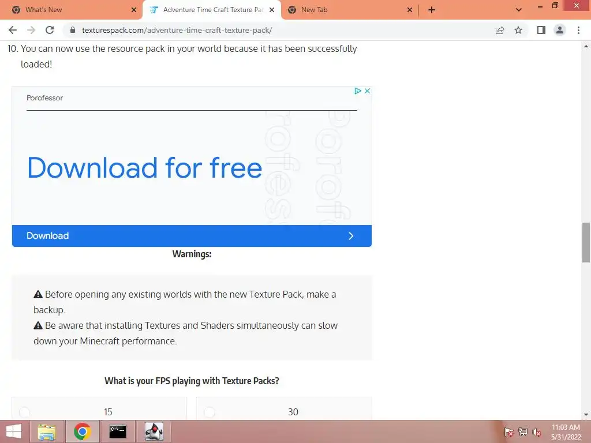Click the forward navigation arrow
The image size is (591, 443).
click(x=31, y=30)
